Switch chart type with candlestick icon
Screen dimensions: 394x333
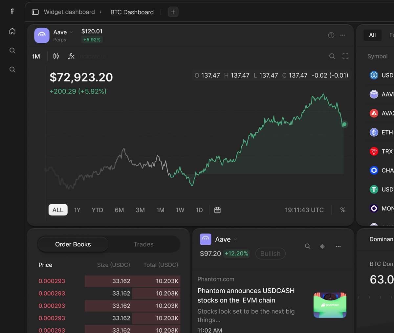click(x=56, y=56)
